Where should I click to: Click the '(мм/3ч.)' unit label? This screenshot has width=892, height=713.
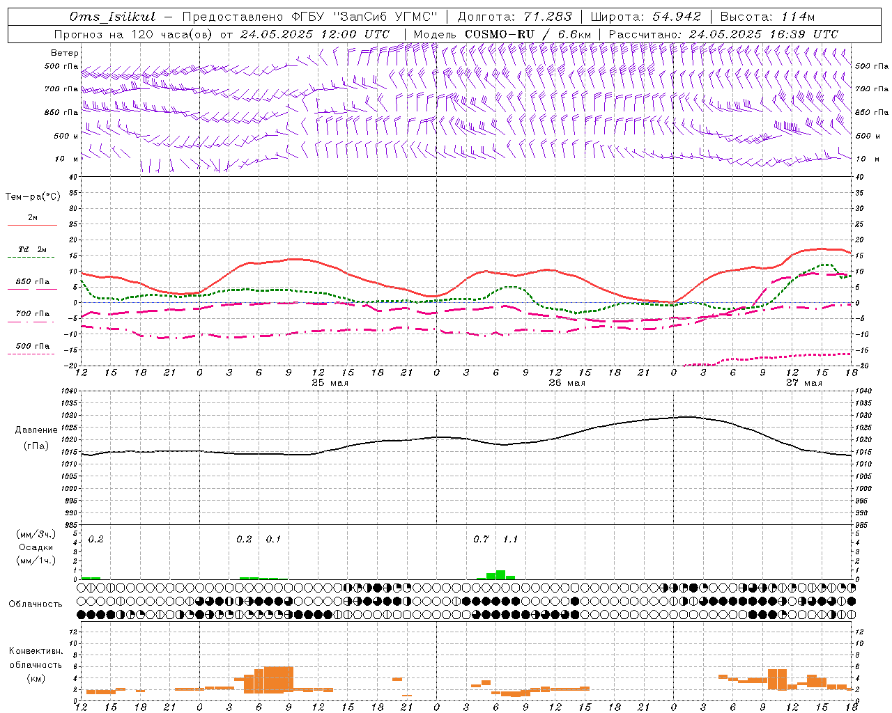[36, 535]
